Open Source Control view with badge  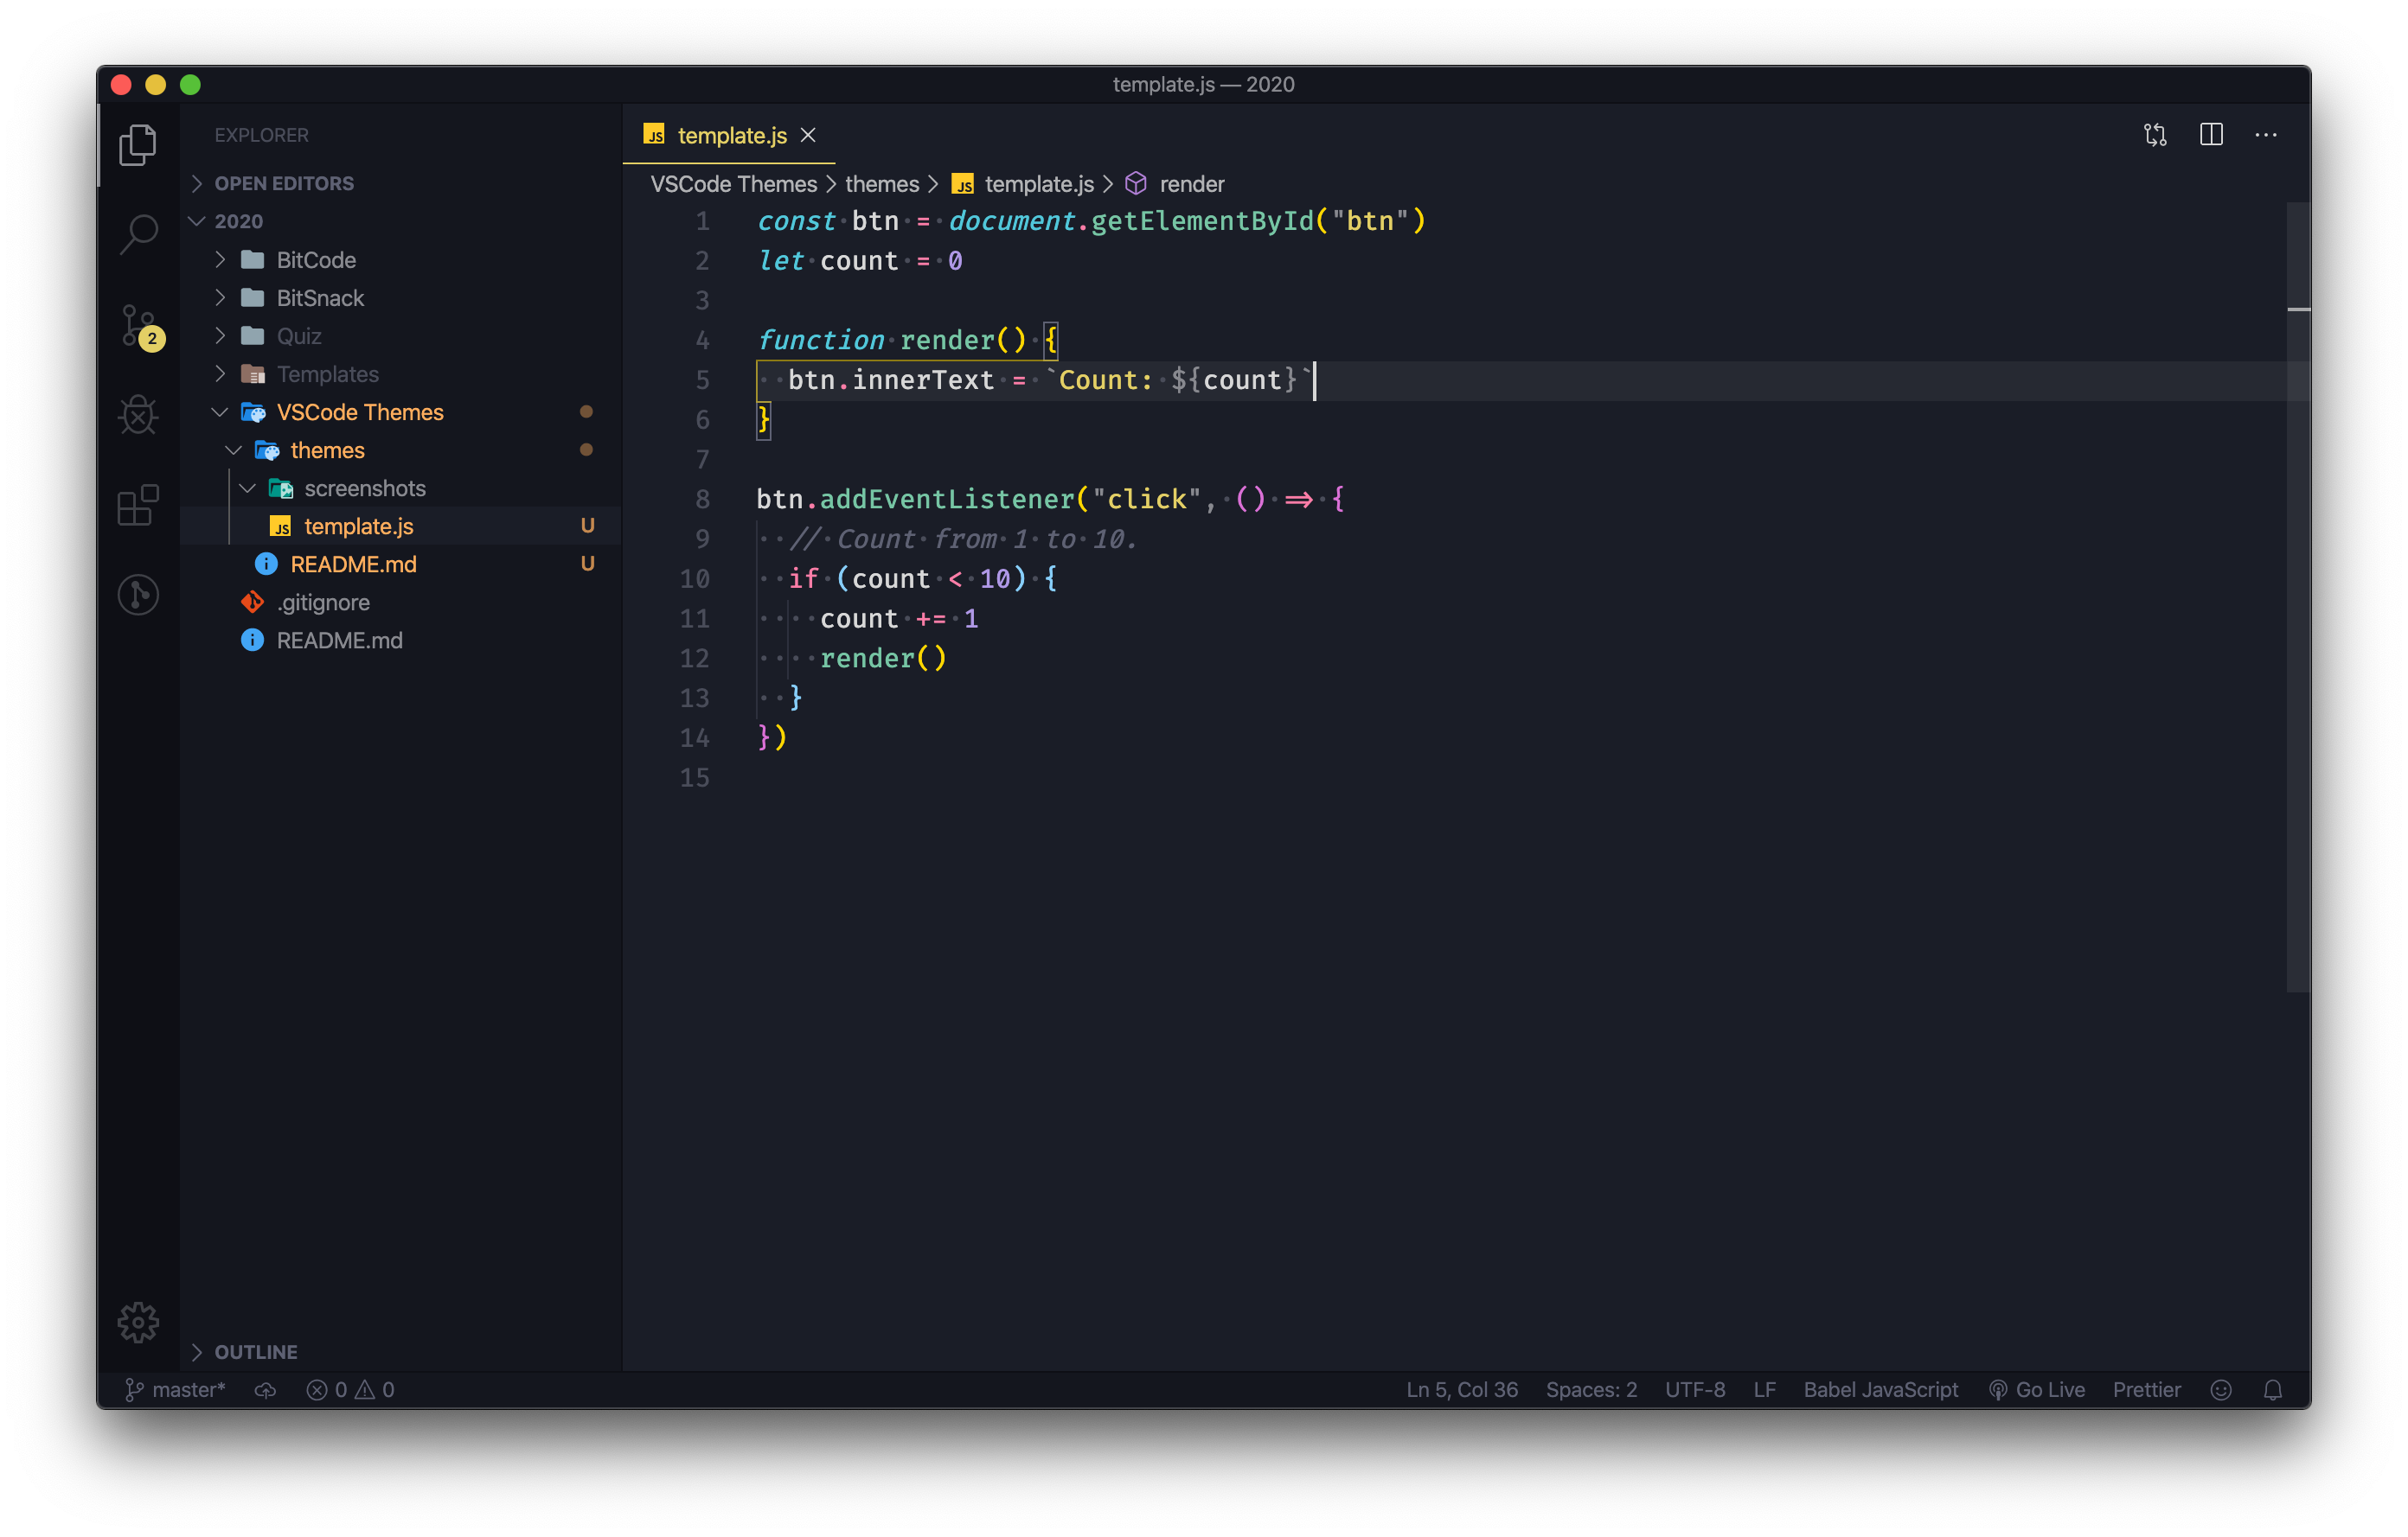138,325
